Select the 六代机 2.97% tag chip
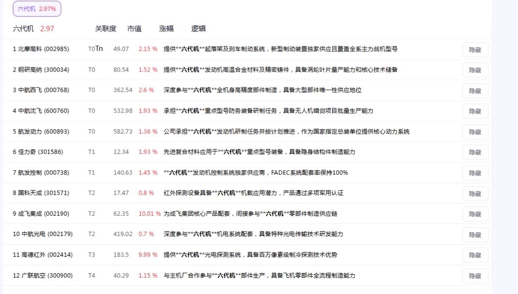This screenshot has height=294, width=518. pos(37,9)
